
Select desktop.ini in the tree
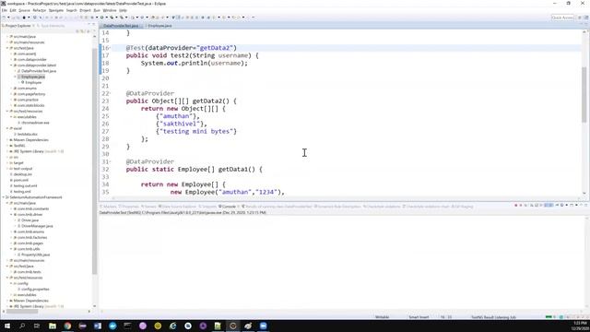coord(22,174)
